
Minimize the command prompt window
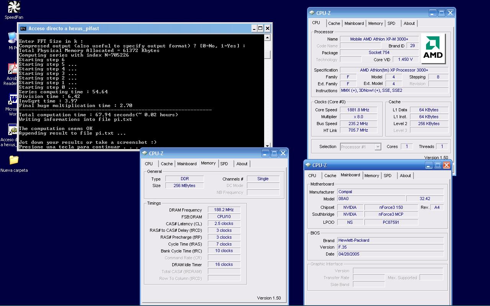coord(254,28)
